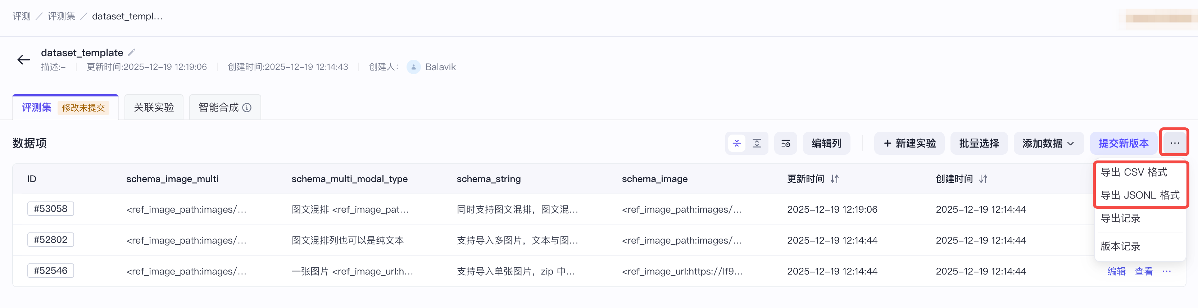The image size is (1198, 308).
Task: Open the top toolbar ellipsis menu
Action: (x=1174, y=143)
